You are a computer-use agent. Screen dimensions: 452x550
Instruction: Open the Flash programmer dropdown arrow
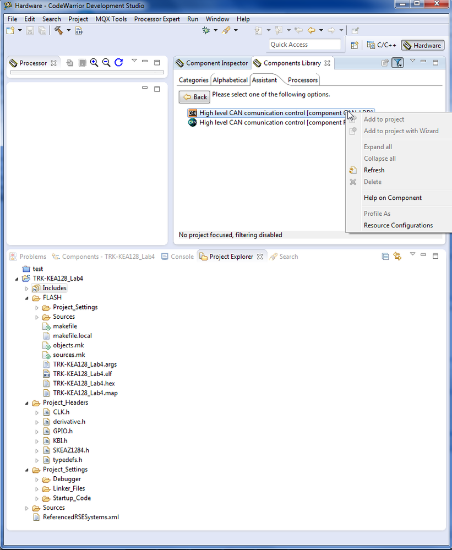pos(236,30)
